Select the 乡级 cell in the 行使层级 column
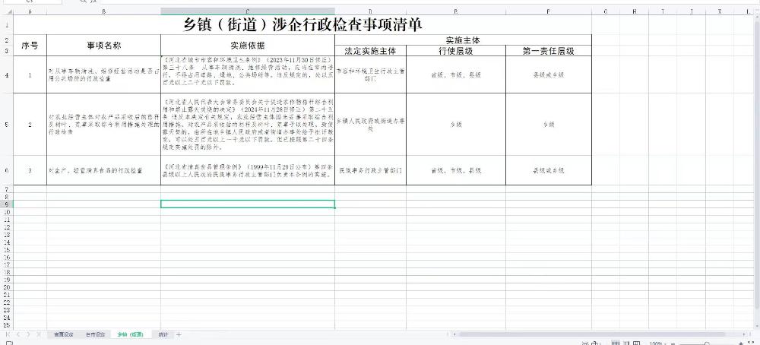Screen dimensions: 760x345 click(456, 125)
